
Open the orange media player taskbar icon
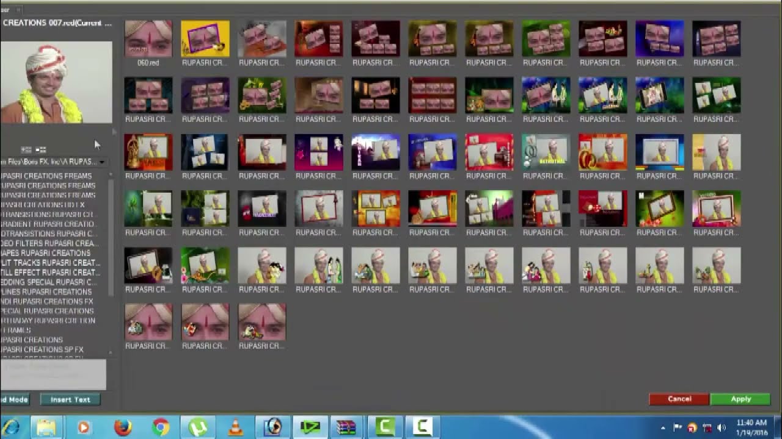[x=84, y=427]
